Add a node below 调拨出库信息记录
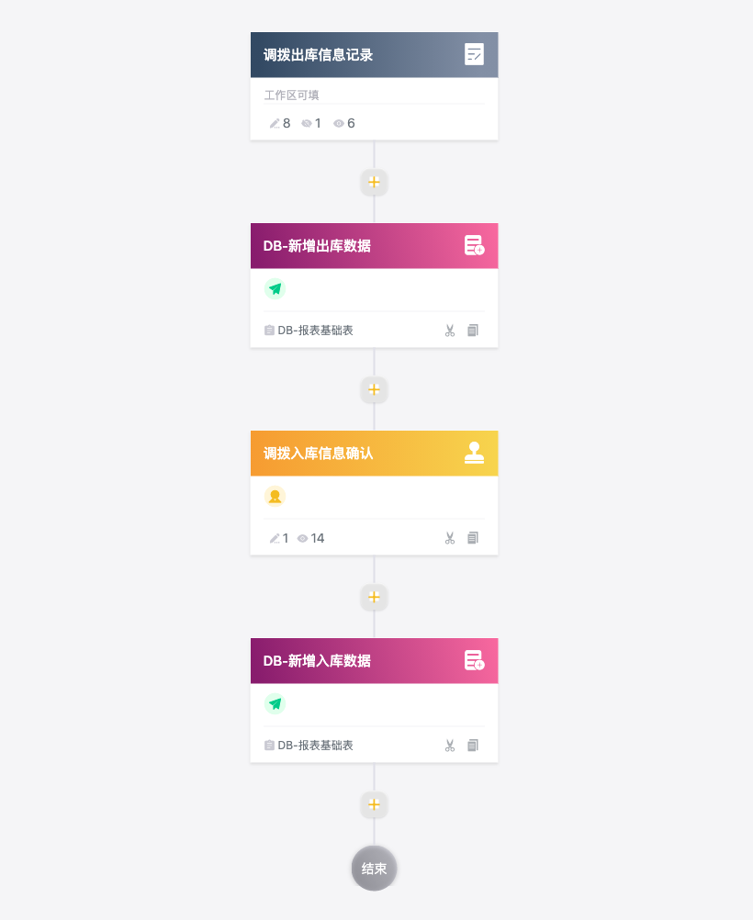The height and width of the screenshot is (920, 753). coord(374,182)
